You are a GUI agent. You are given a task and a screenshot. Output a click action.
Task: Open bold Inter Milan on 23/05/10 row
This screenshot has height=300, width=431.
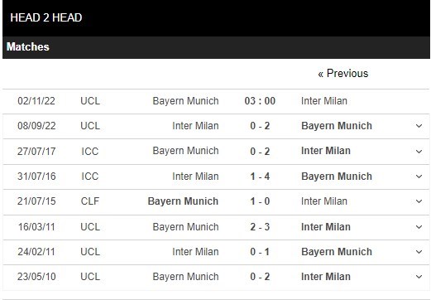click(326, 277)
